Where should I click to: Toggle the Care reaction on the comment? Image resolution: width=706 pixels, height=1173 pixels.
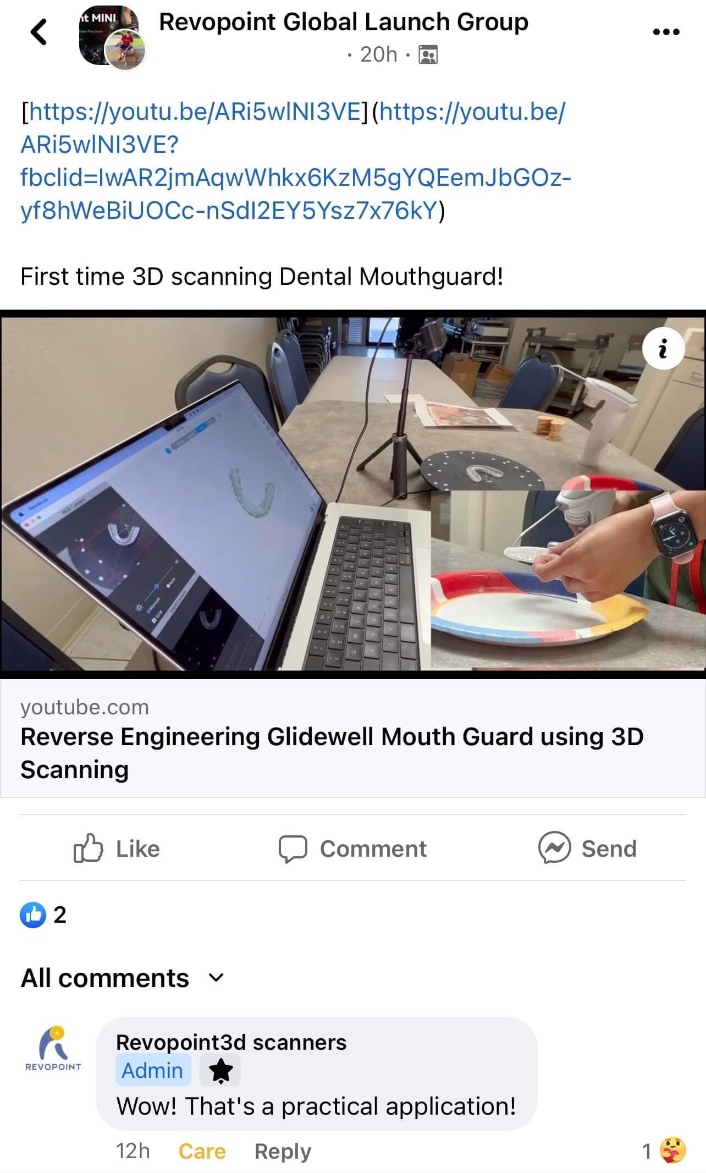click(x=202, y=1150)
